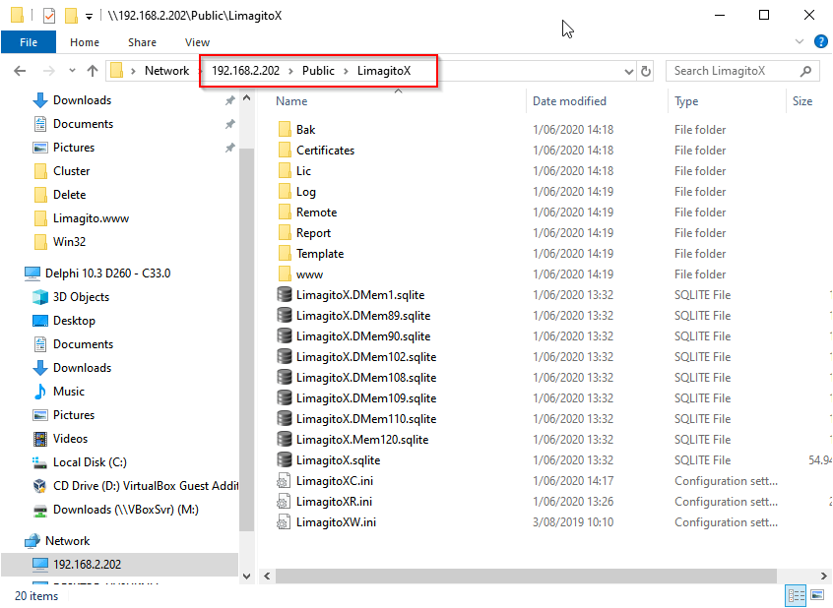Select LimagitoX.DMem1.sqlite database icon
Viewport: 833px width, 608px height.
click(x=285, y=295)
